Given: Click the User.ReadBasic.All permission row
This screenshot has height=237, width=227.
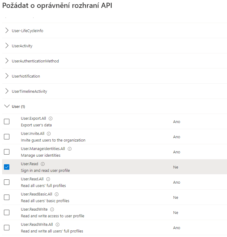Looking at the screenshot, I should (x=106, y=198).
